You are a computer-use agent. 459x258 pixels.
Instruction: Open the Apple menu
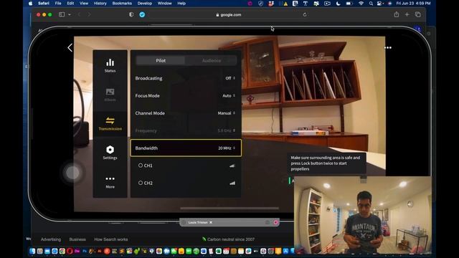pyautogui.click(x=30, y=3)
